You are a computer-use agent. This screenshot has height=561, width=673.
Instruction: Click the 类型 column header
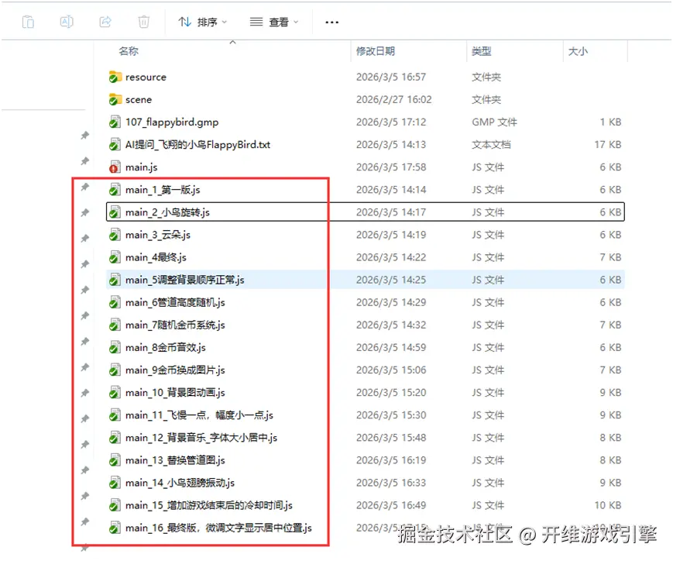click(x=480, y=51)
